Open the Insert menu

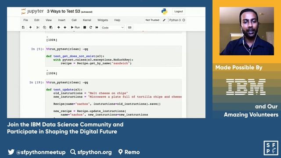tap(61, 20)
